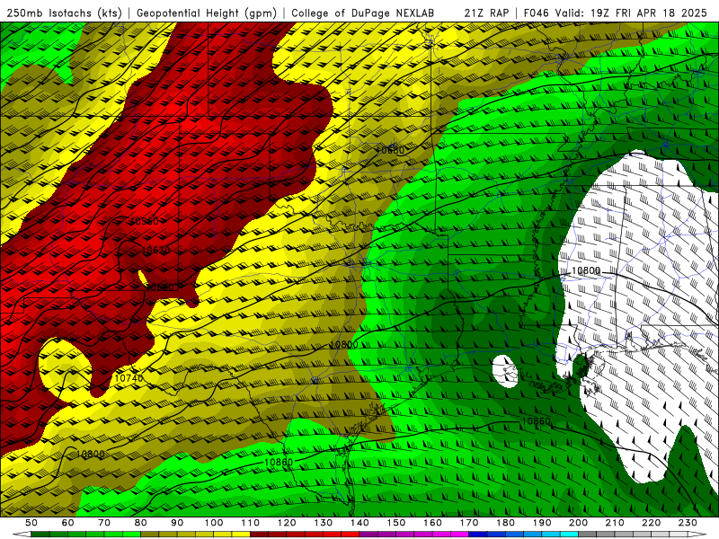Click the 60 kt color scale label

67,523
